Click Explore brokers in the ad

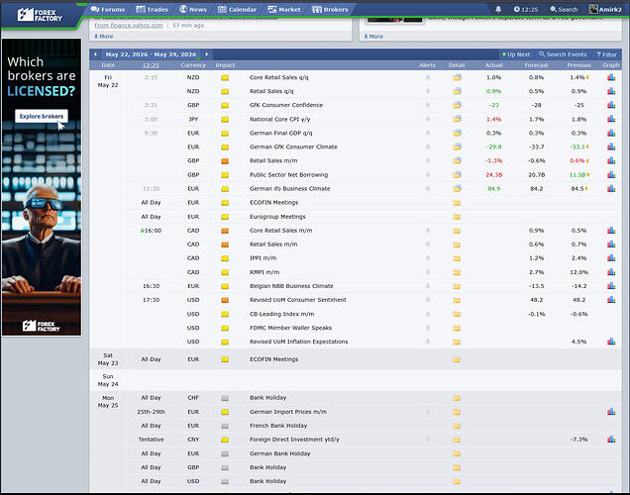pos(42,116)
